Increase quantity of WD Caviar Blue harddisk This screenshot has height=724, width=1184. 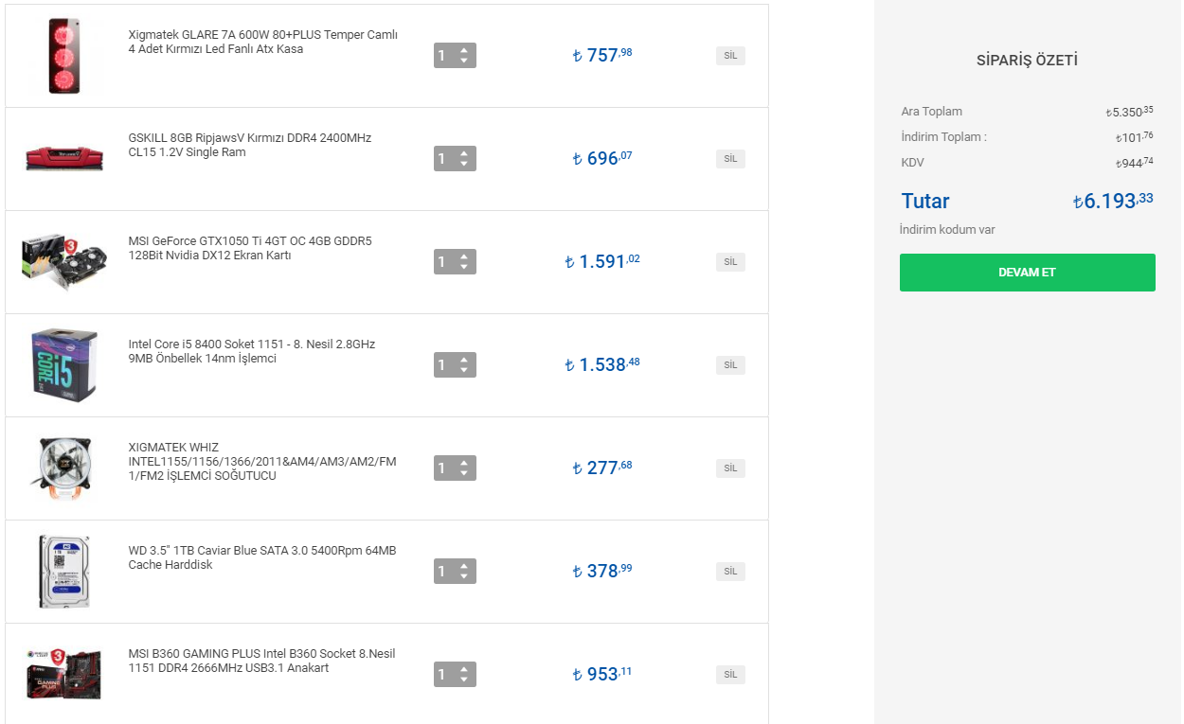click(x=464, y=566)
